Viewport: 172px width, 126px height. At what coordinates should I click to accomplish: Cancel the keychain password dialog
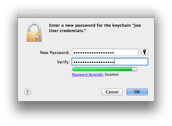point(112,92)
